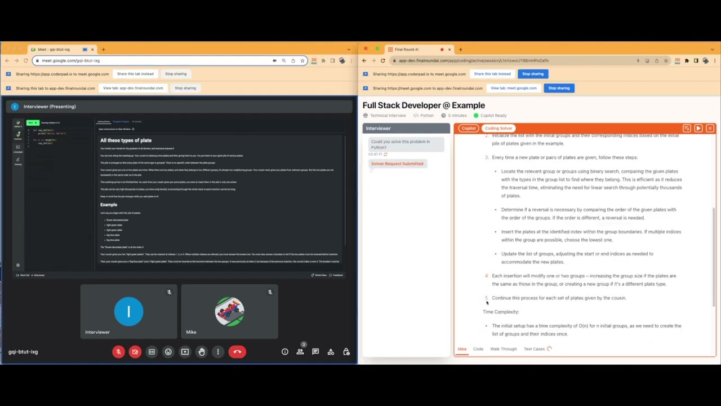Close the Coding Solver panel
Image resolution: width=721 pixels, height=406 pixels.
(x=710, y=129)
